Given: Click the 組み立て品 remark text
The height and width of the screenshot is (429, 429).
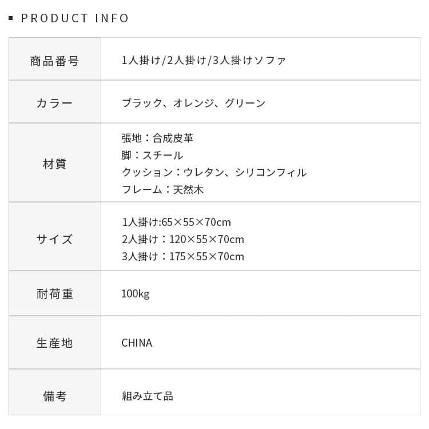Looking at the screenshot, I should coord(147,396).
